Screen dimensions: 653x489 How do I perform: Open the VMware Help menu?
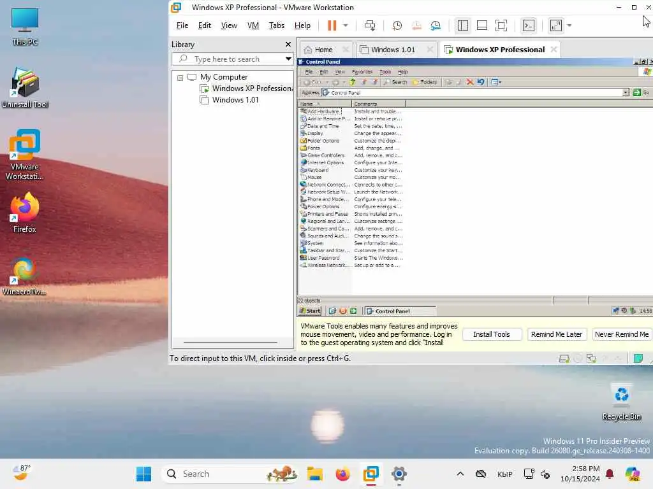(x=302, y=25)
